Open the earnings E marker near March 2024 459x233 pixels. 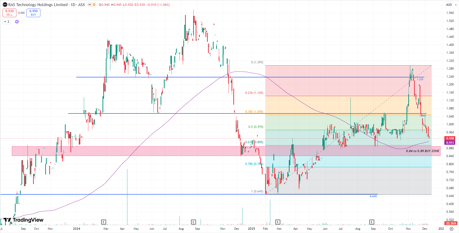click(104, 222)
